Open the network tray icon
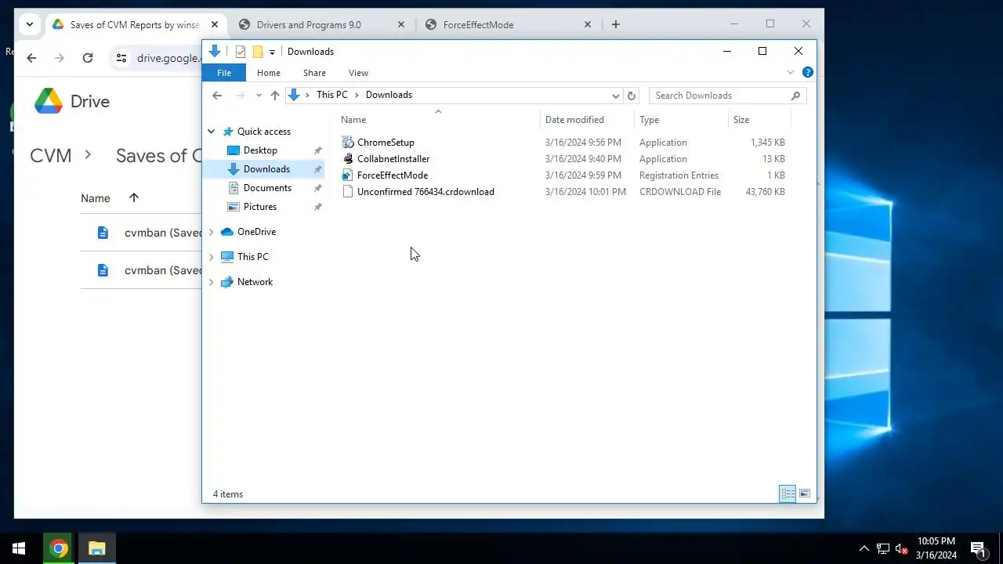 pos(883,548)
